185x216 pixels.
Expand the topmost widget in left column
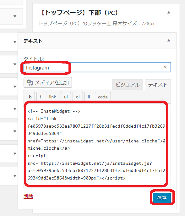click(15, 16)
